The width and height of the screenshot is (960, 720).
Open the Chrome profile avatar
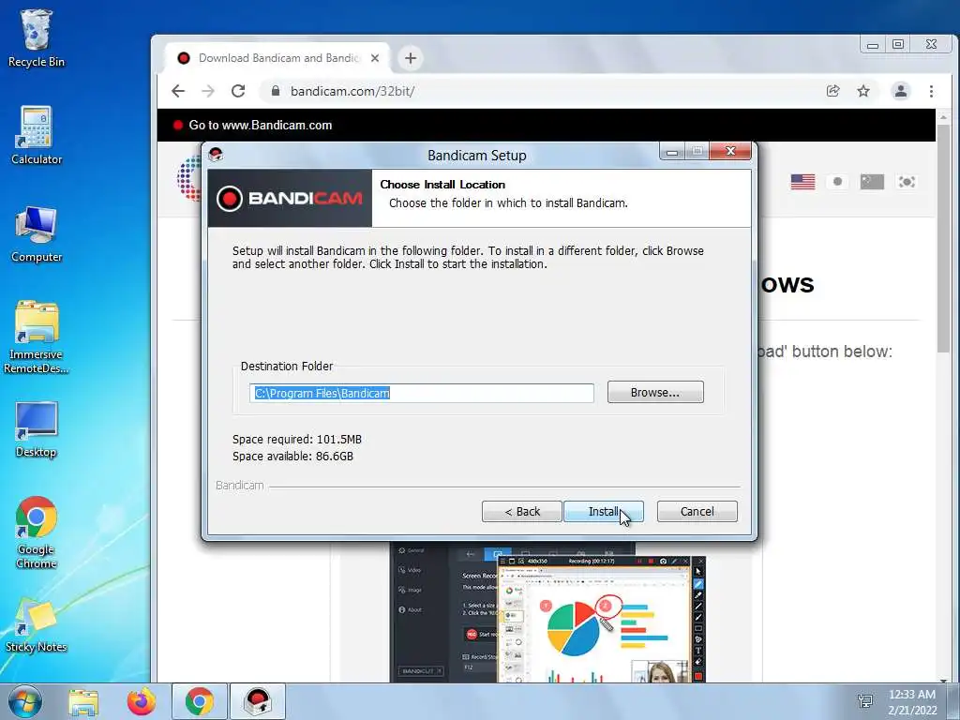(901, 91)
